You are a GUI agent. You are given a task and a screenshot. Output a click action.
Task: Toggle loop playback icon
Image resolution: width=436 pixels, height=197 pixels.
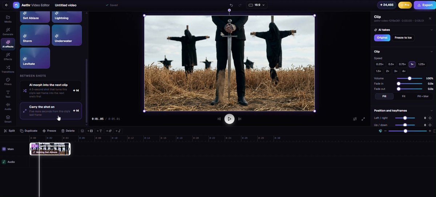tap(355, 119)
